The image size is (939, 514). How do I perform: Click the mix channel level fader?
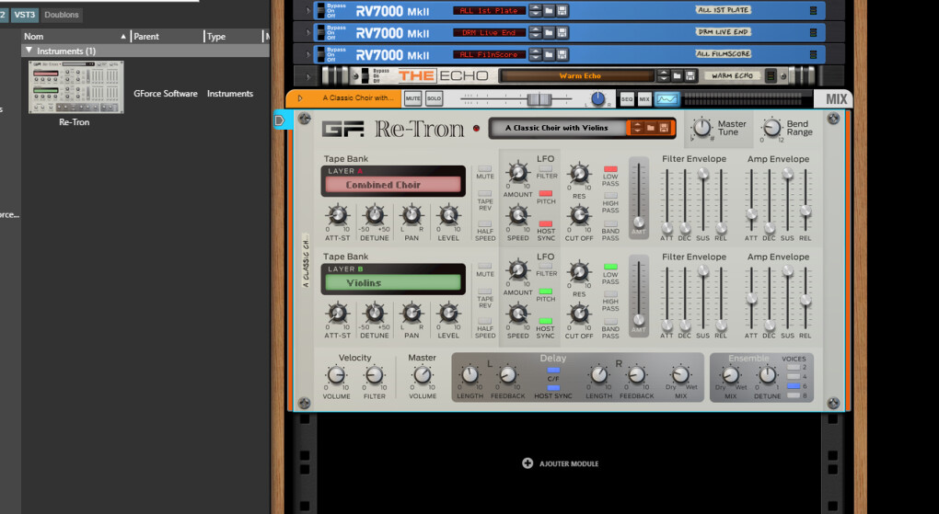click(539, 99)
